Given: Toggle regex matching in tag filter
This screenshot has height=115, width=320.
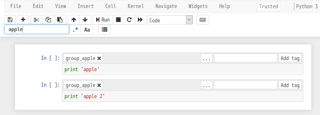Looking at the screenshot, I should point(75,30).
